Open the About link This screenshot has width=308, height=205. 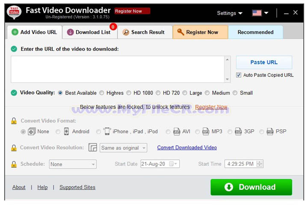pyautogui.click(x=19, y=187)
